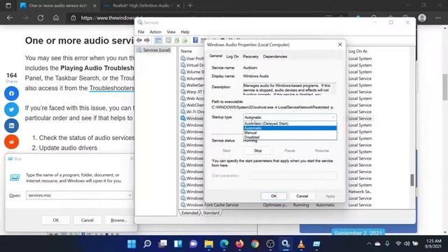Open the Troubleshooters link in the article
Image resolution: width=448 pixels, height=252 pixels.
coord(112,88)
